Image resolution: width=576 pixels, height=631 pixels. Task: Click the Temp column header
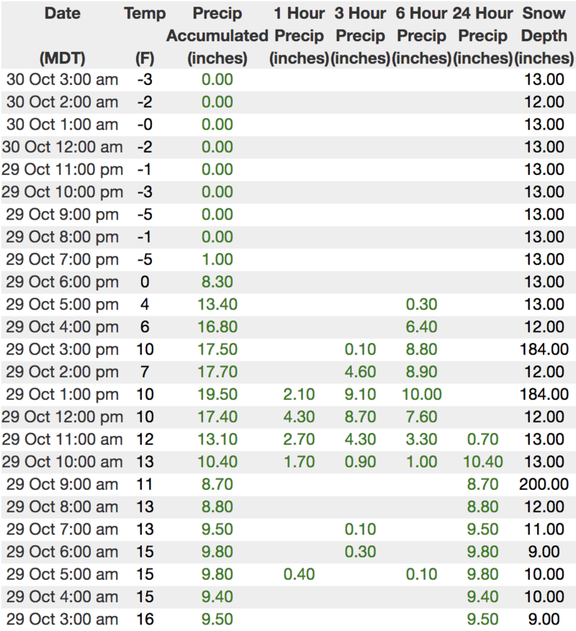pos(145,14)
